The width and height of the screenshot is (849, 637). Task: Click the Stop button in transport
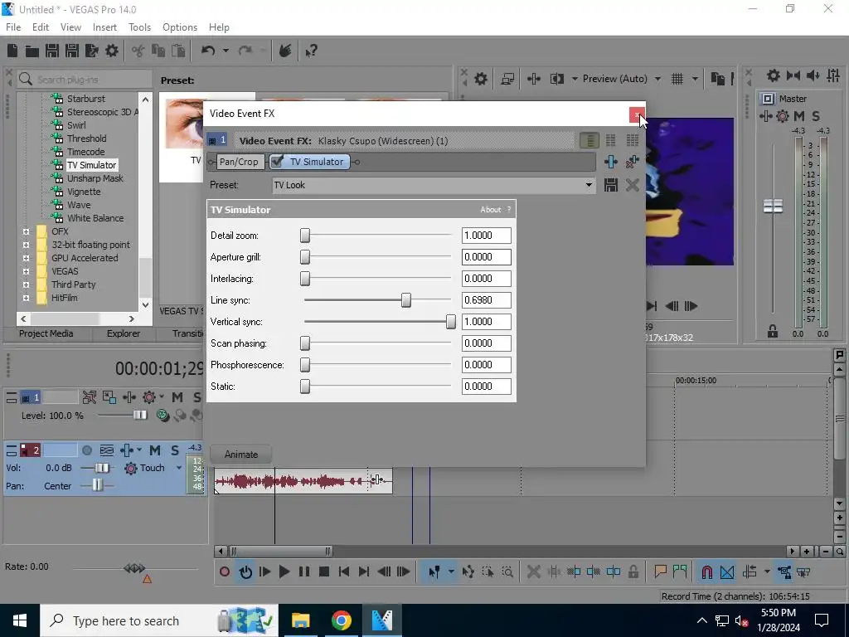324,571
